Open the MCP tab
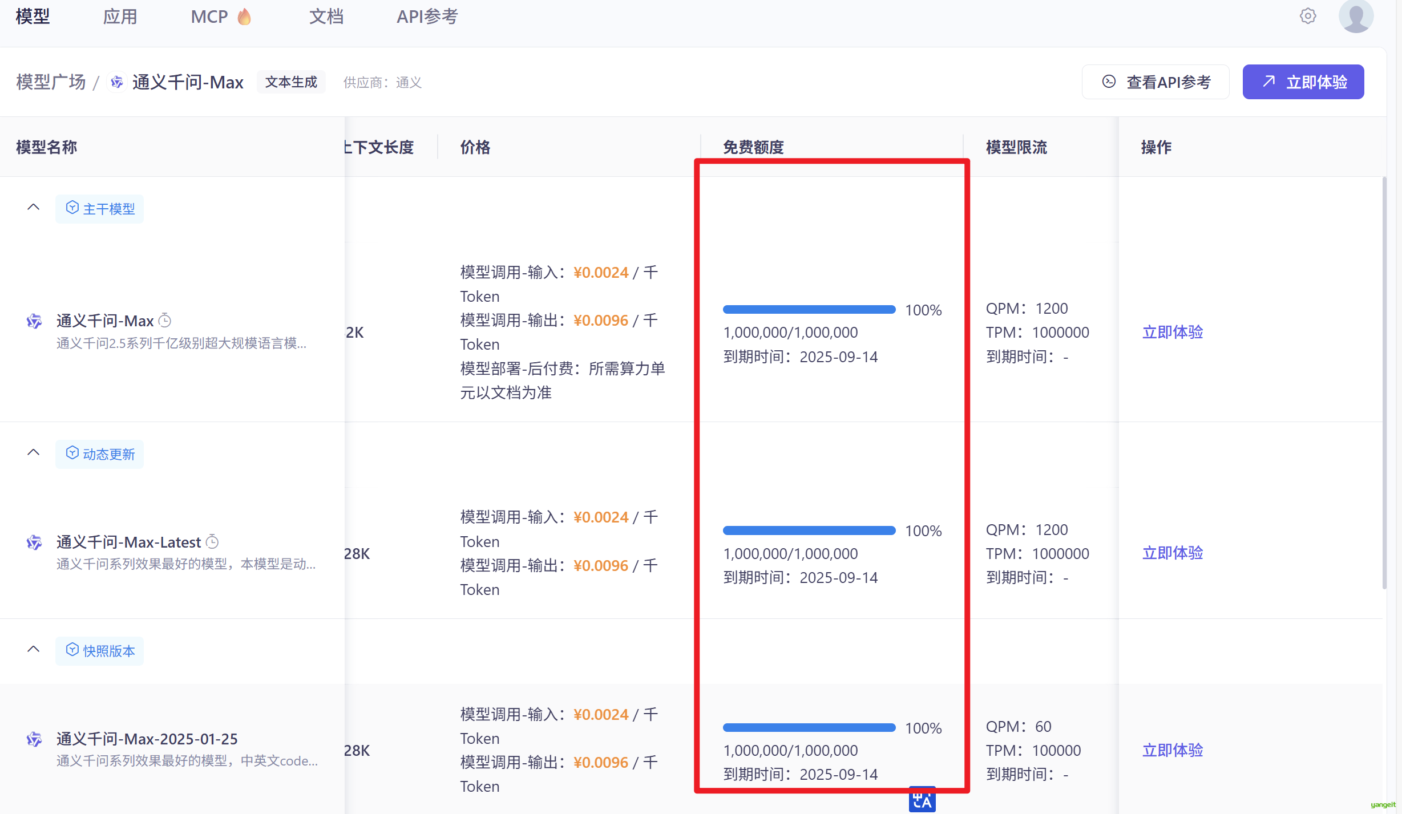 click(221, 17)
